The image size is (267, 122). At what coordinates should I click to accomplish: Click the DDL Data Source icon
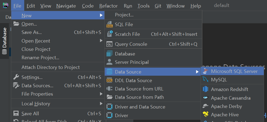109,80
